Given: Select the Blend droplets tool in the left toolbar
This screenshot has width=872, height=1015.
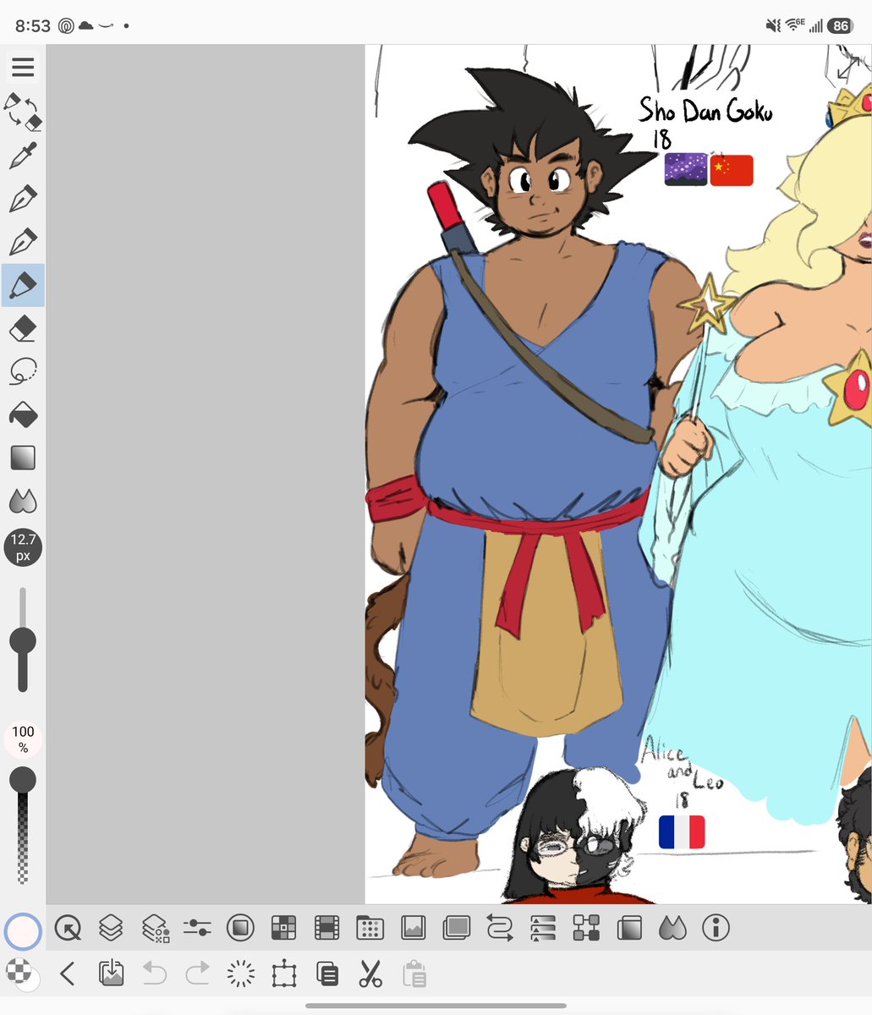Looking at the screenshot, I should (23, 502).
